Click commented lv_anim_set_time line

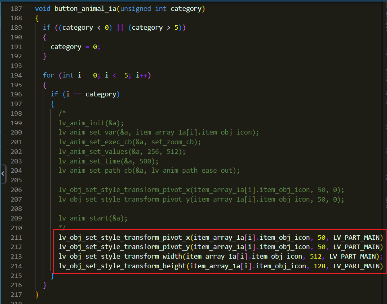108,161
